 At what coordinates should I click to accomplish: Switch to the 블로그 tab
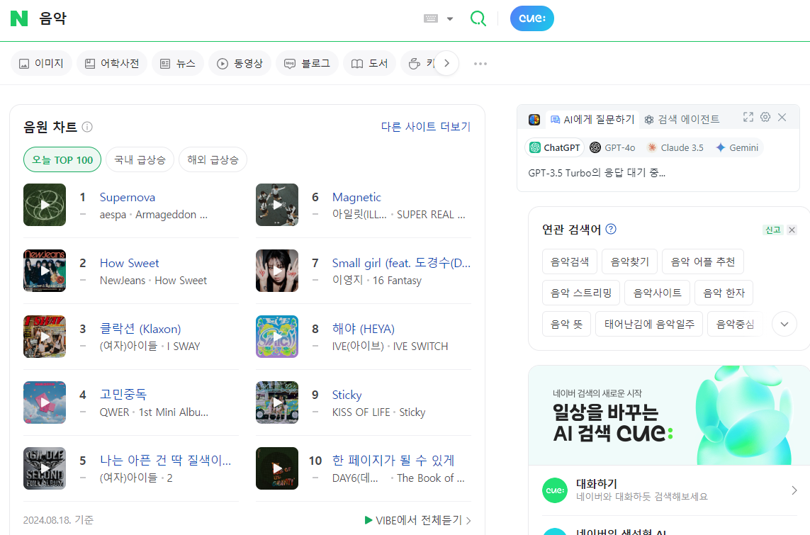pos(307,64)
